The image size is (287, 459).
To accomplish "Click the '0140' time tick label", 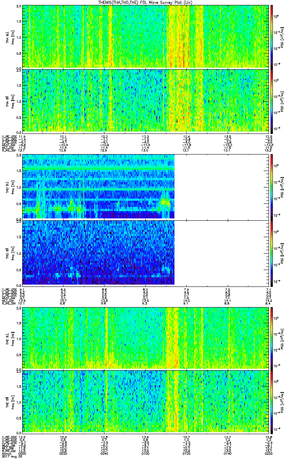I will (227, 453).
